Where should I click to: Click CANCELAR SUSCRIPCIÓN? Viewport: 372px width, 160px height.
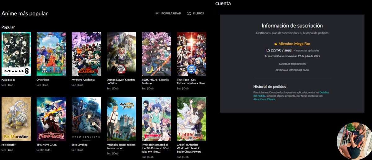click(292, 64)
